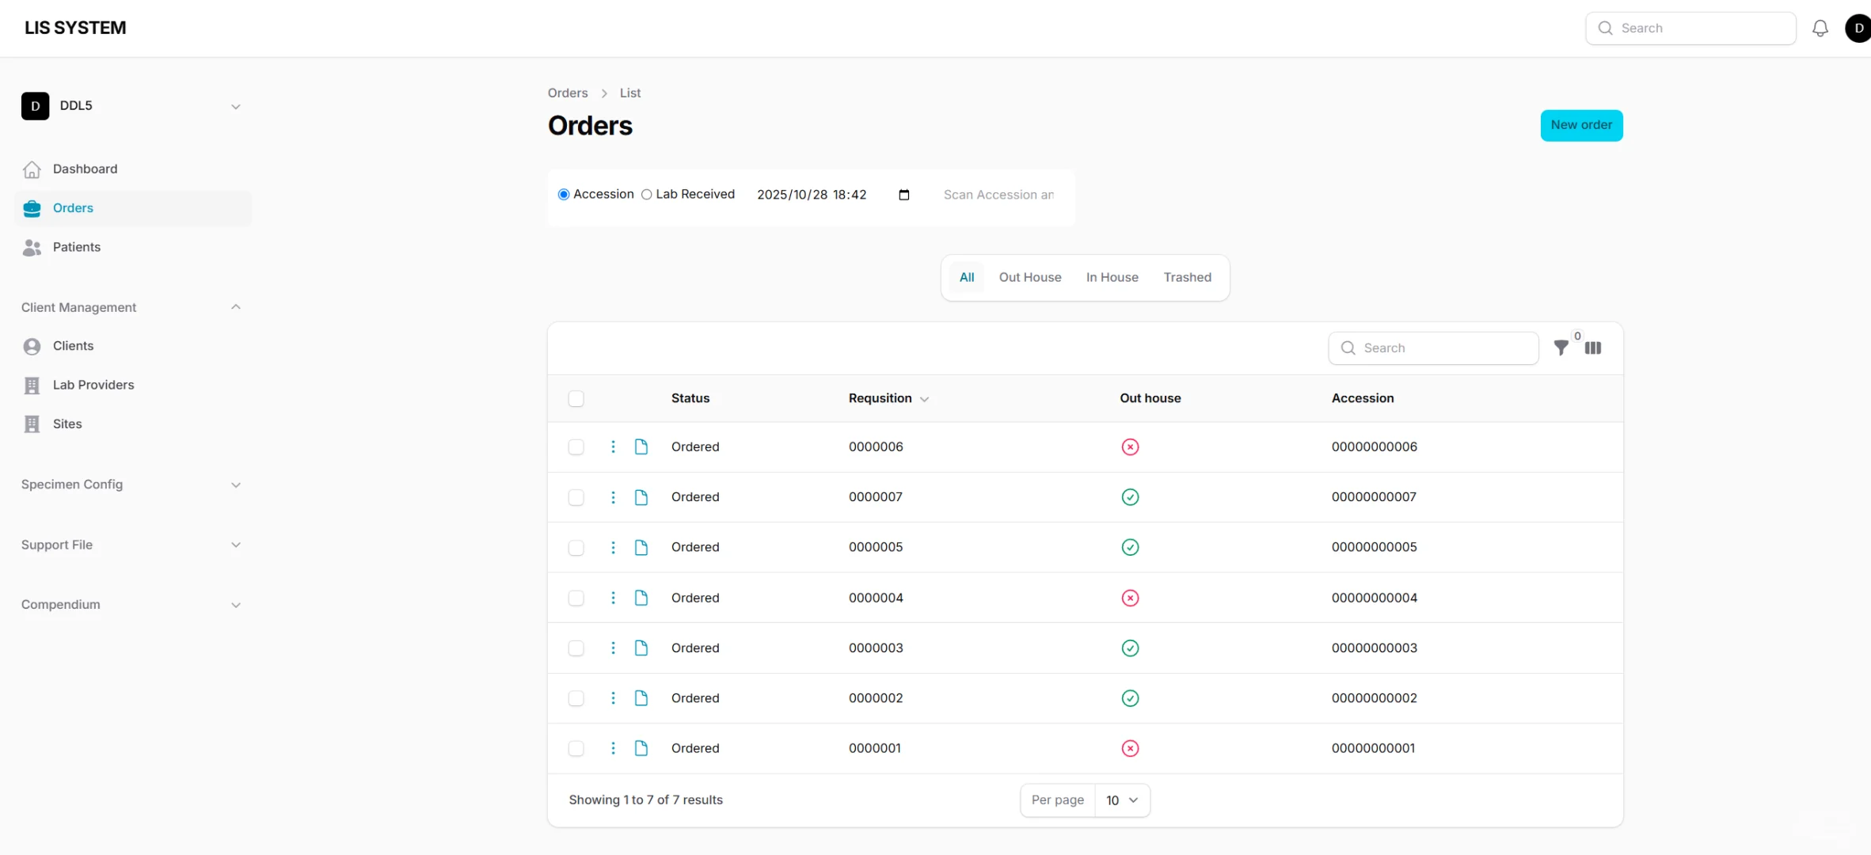Click the New order button
The image size is (1871, 855).
(1580, 125)
